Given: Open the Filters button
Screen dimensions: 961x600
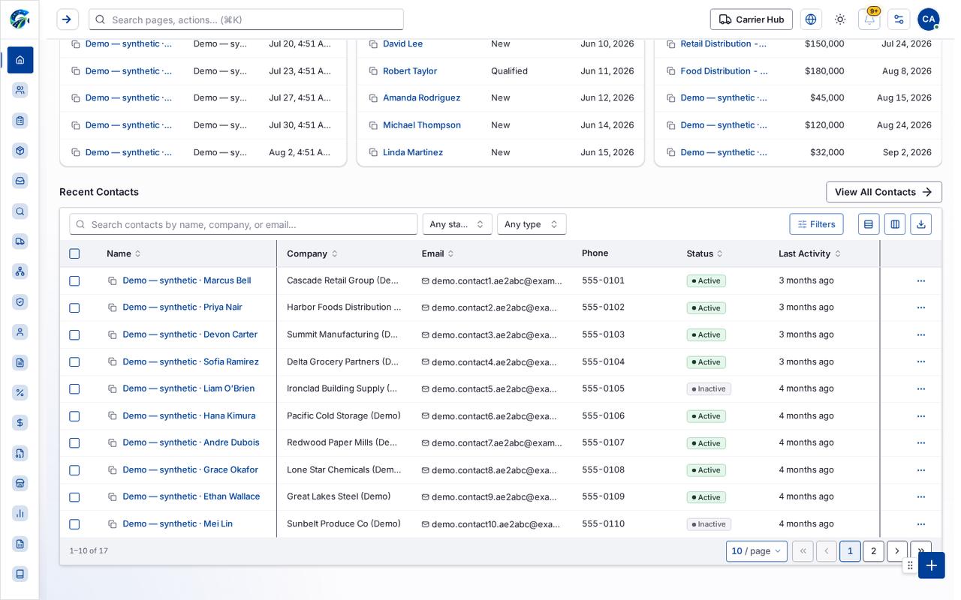Looking at the screenshot, I should (816, 224).
